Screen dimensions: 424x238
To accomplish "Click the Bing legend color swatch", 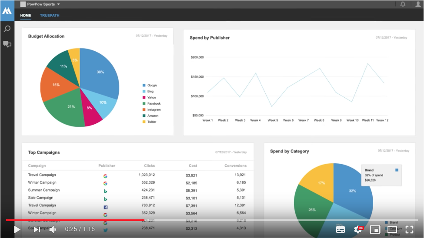I will pyautogui.click(x=144, y=91).
